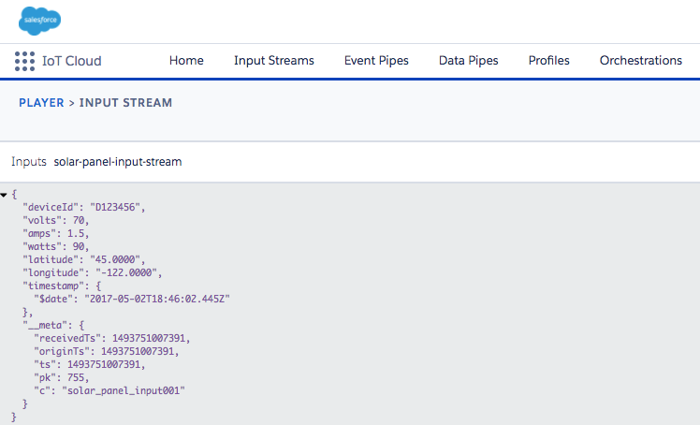
Task: Switch to the Input Streams tab
Action: point(273,61)
